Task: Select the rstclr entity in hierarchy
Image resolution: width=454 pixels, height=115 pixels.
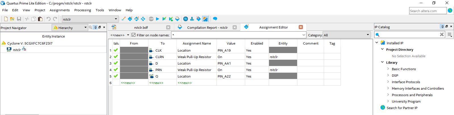Action: point(17,50)
